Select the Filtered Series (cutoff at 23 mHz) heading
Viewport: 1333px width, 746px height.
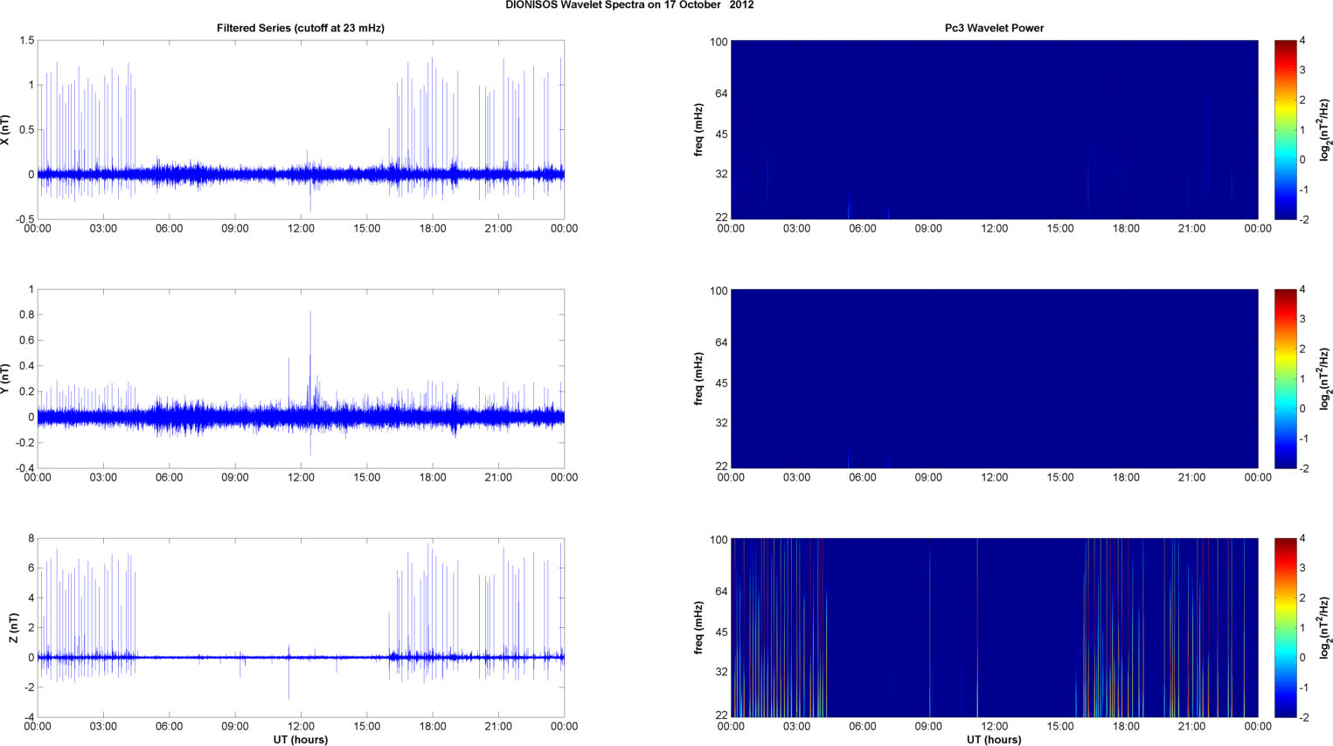[x=301, y=28]
